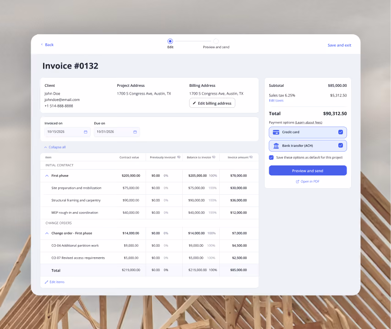This screenshot has height=329, width=391.
Task: Click the edit pencil icon beside Edit items
Action: (46, 282)
